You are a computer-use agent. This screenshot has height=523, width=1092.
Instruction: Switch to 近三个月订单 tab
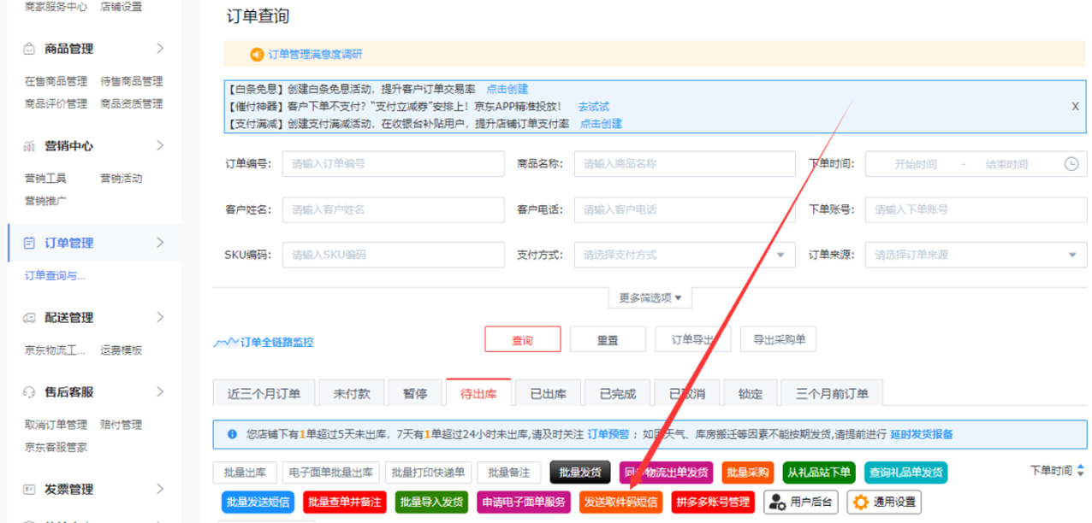pyautogui.click(x=264, y=394)
